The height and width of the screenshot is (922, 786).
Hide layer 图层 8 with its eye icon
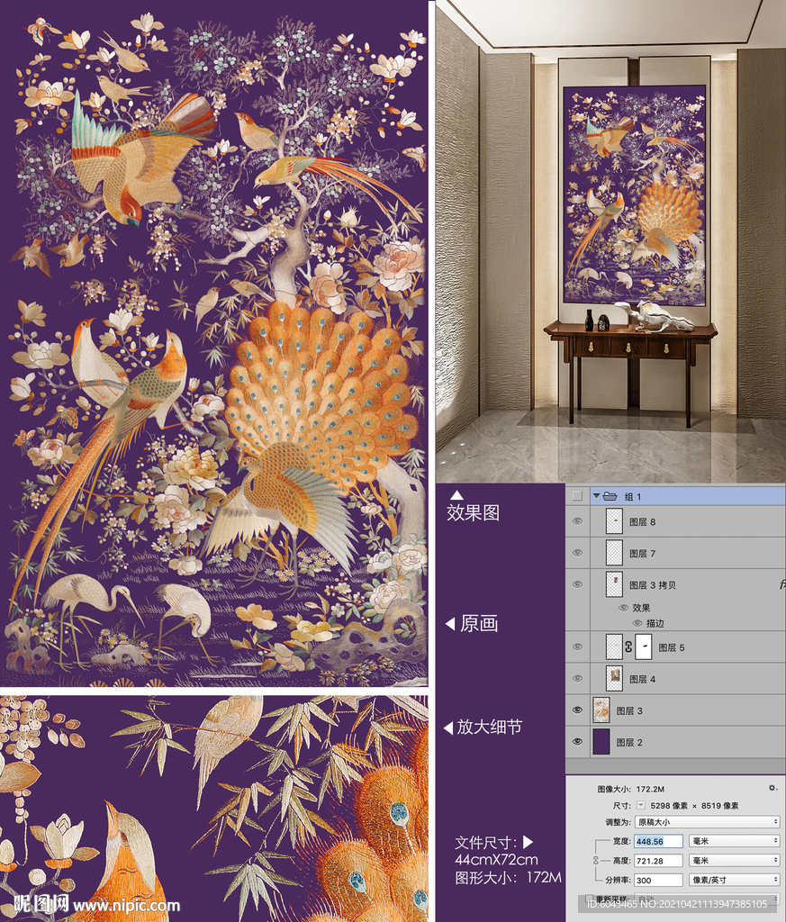coord(577,521)
